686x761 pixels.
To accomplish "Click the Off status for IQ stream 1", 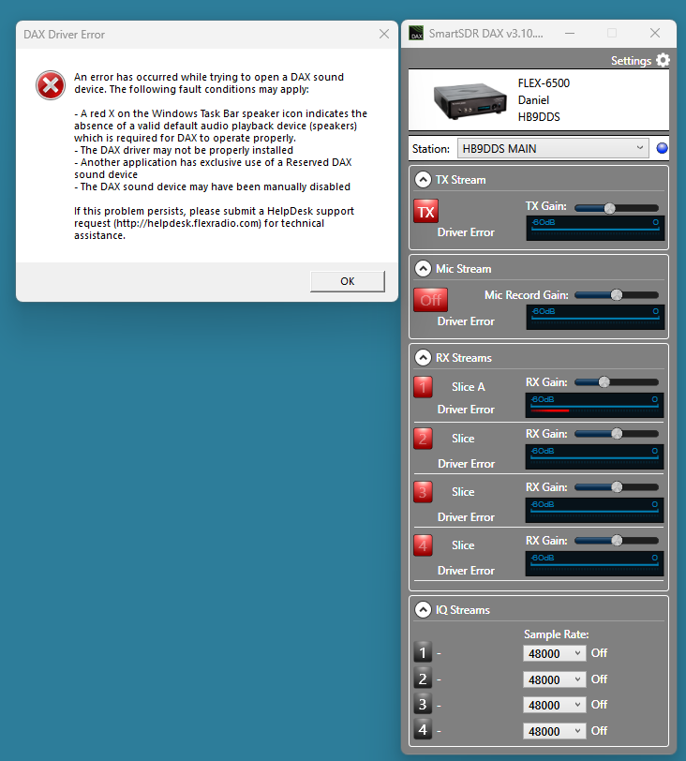I will [599, 653].
